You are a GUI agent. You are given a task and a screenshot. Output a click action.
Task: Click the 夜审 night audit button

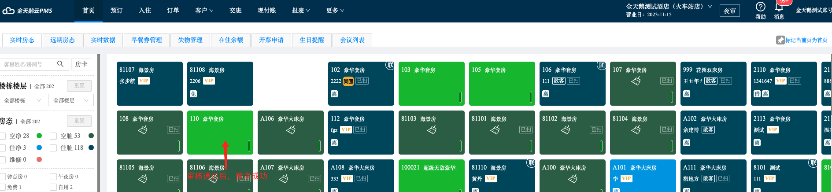(730, 11)
